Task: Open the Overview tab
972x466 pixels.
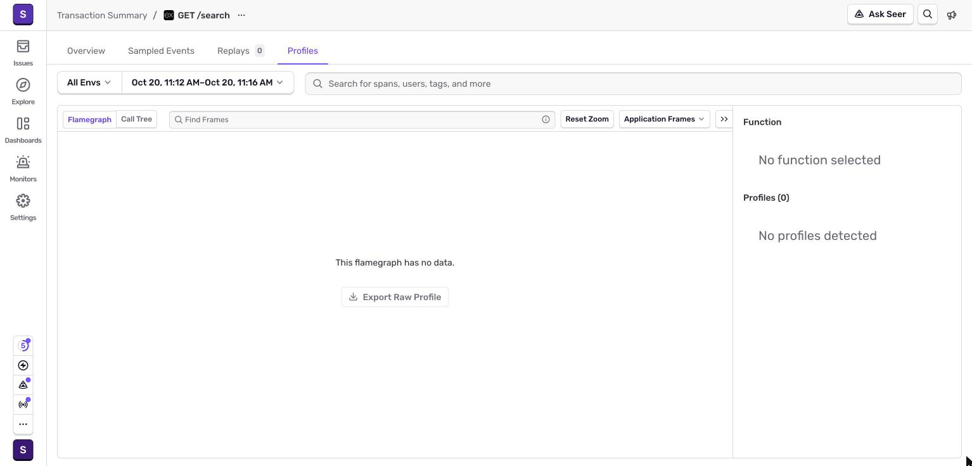Action: click(x=86, y=51)
